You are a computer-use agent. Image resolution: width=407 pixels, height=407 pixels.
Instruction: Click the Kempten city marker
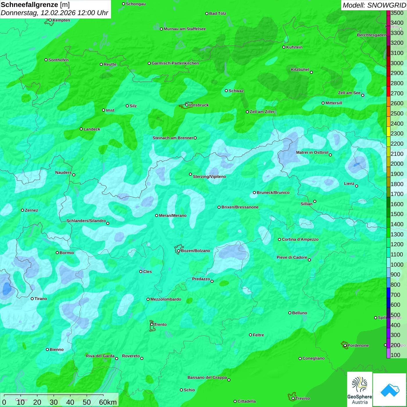(50, 20)
